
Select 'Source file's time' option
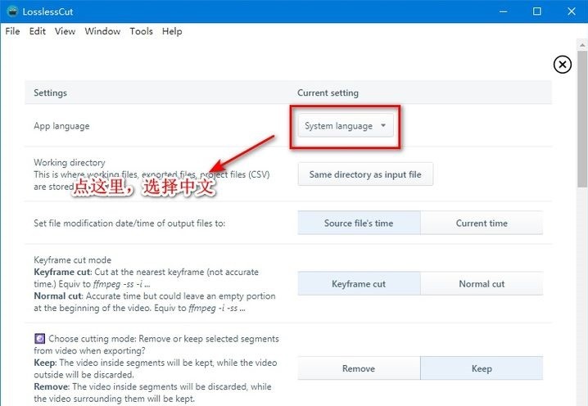click(359, 223)
